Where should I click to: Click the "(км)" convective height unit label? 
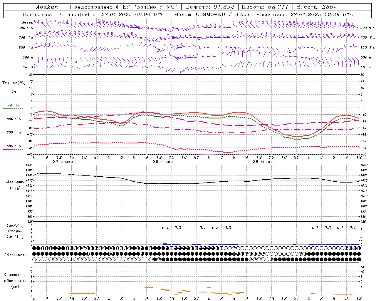pos(15,286)
